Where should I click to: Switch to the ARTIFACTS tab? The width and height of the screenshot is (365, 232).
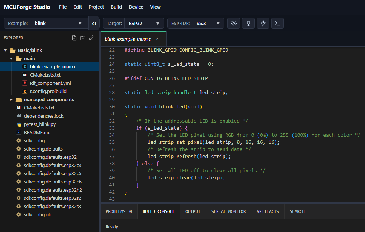pyautogui.click(x=268, y=211)
